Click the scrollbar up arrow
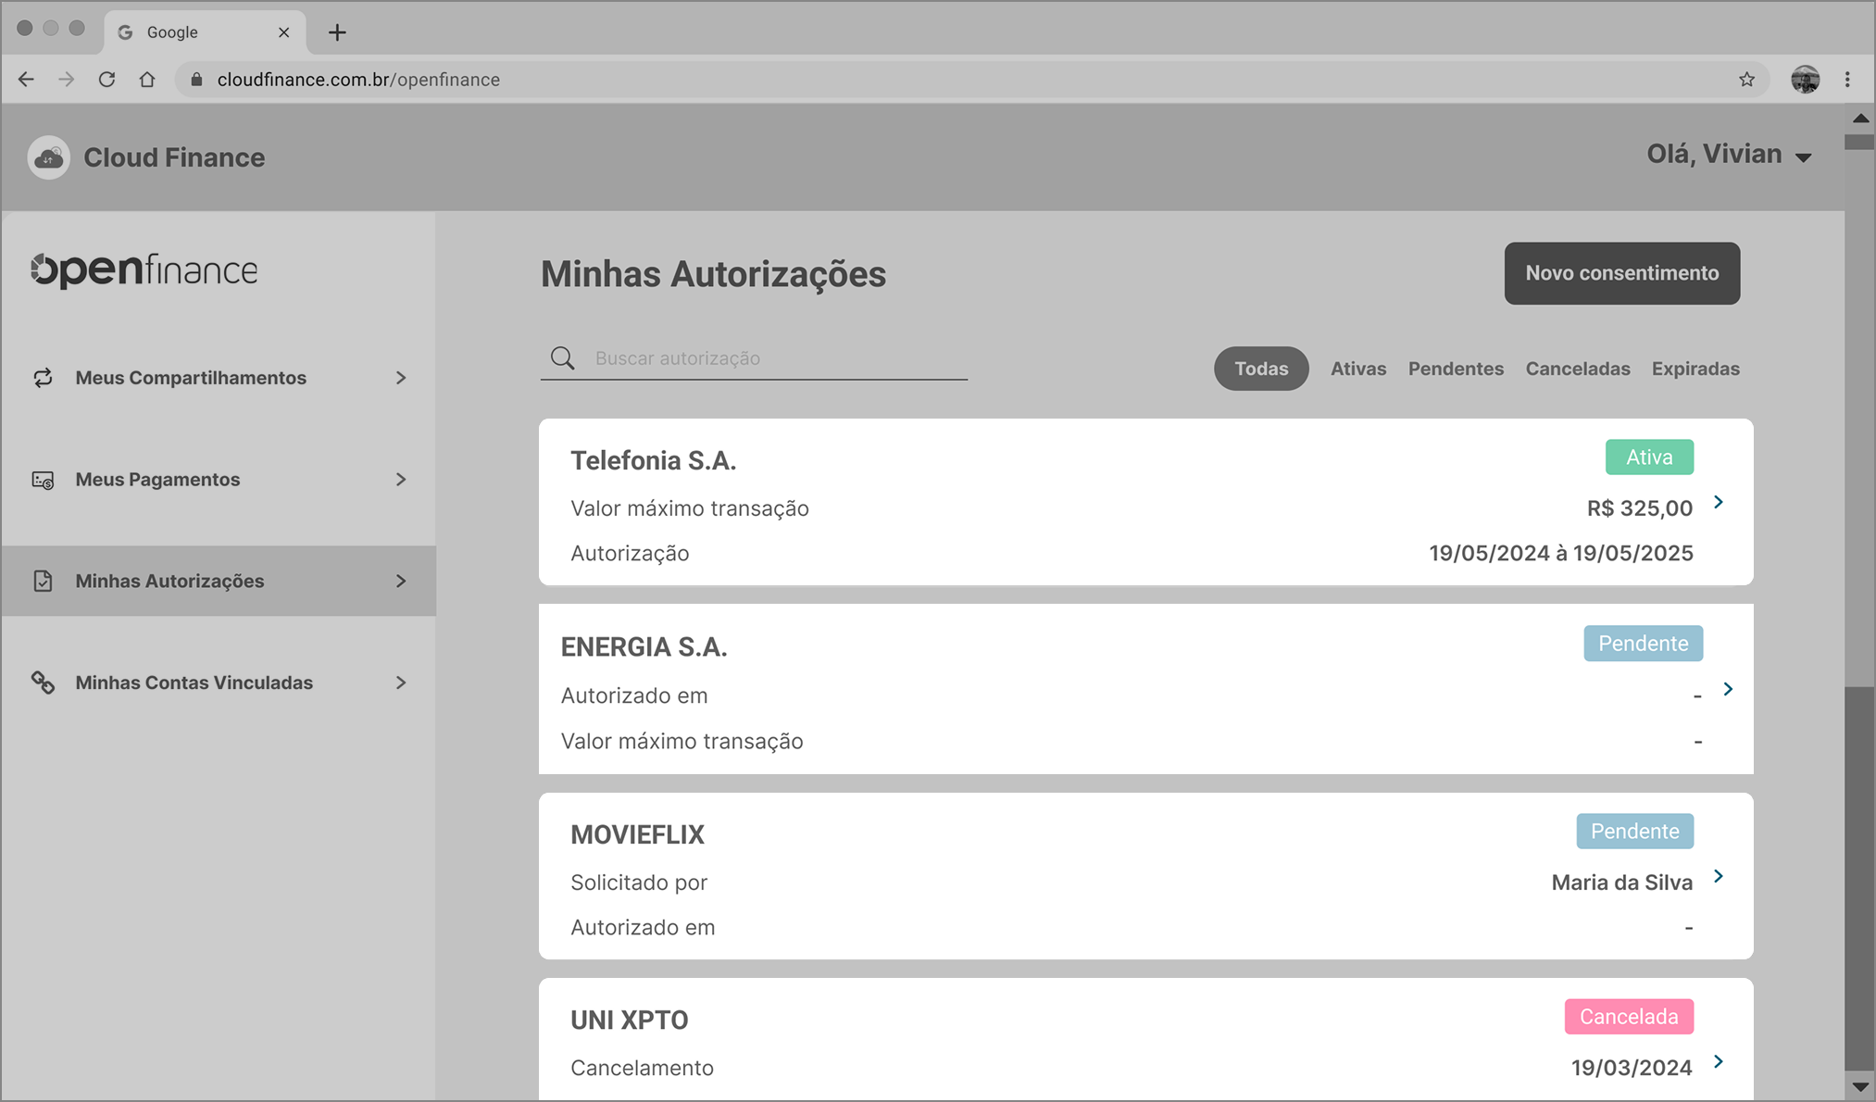Screen dimensions: 1876x1102 coord(1860,119)
